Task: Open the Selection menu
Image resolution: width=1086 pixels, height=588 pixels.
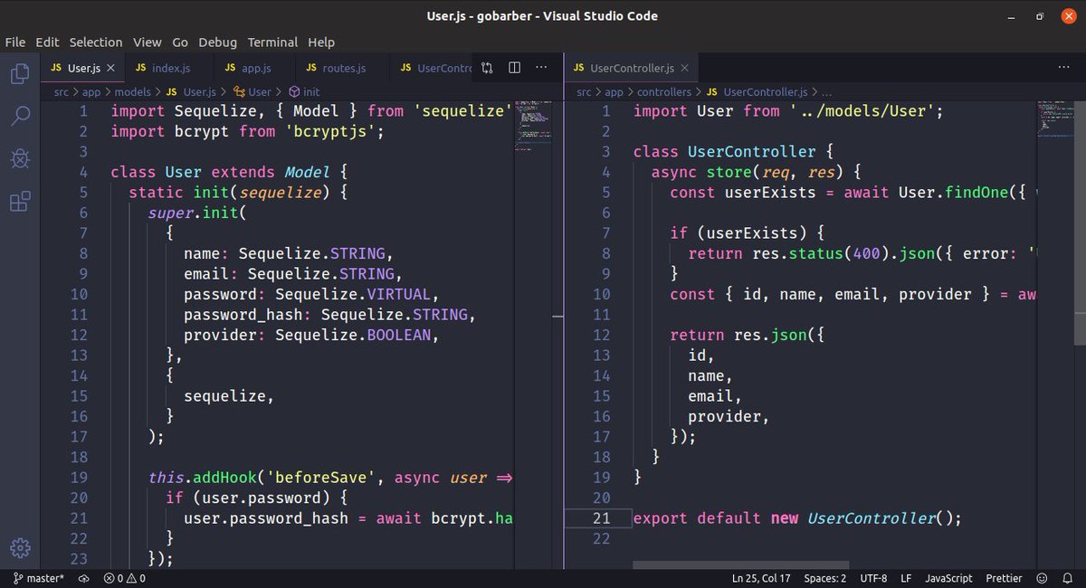Action: tap(96, 42)
